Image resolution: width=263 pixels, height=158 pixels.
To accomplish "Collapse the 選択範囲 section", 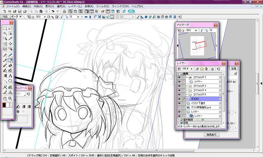I will [179, 120].
